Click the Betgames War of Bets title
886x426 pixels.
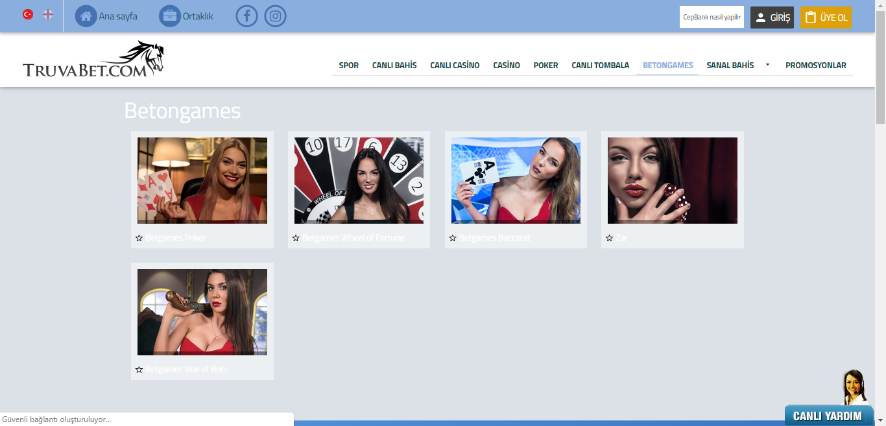pyautogui.click(x=186, y=370)
